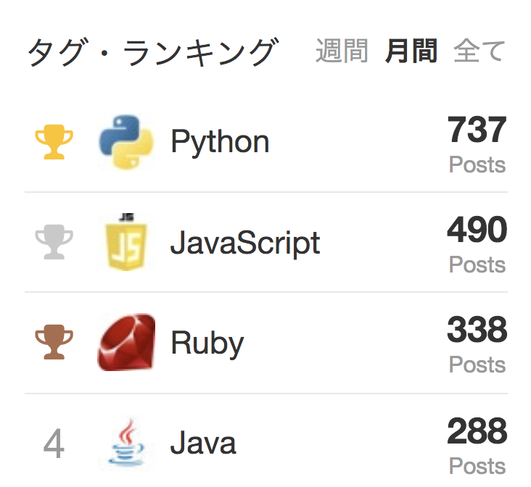Viewport: 531px width, 487px height.
Task: Select the 月間 monthly tab
Action: (x=411, y=51)
